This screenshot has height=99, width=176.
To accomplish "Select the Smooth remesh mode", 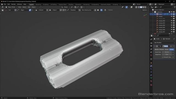I will [162, 50].
